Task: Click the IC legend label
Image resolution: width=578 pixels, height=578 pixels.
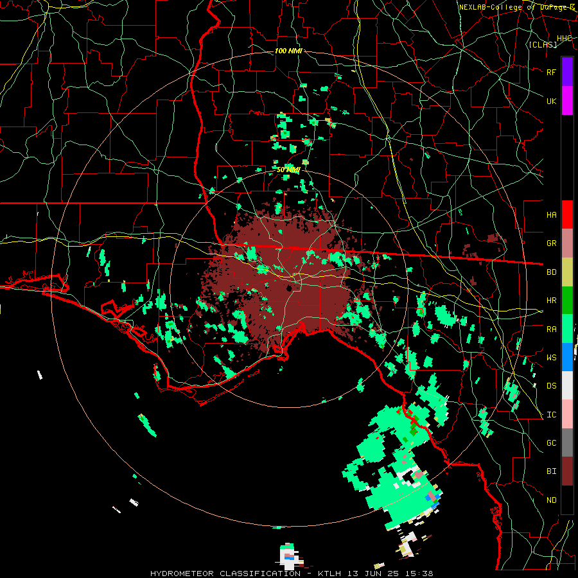Action: (552, 415)
